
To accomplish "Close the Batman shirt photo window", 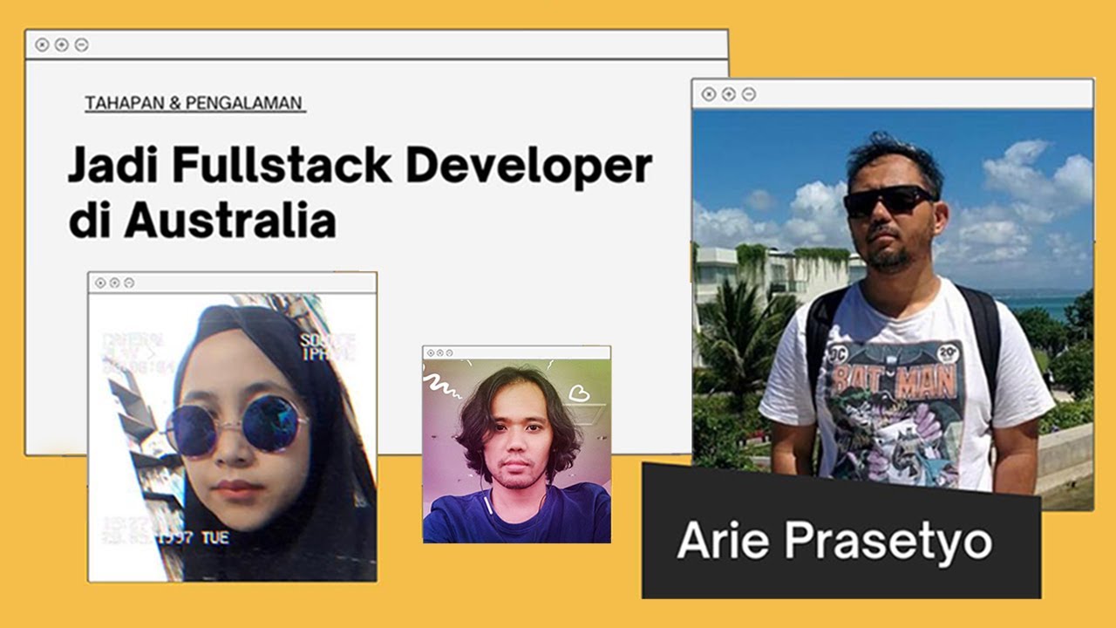I will 709,94.
